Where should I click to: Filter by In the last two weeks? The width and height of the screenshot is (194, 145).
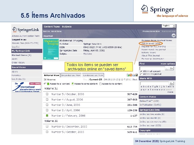152,114
